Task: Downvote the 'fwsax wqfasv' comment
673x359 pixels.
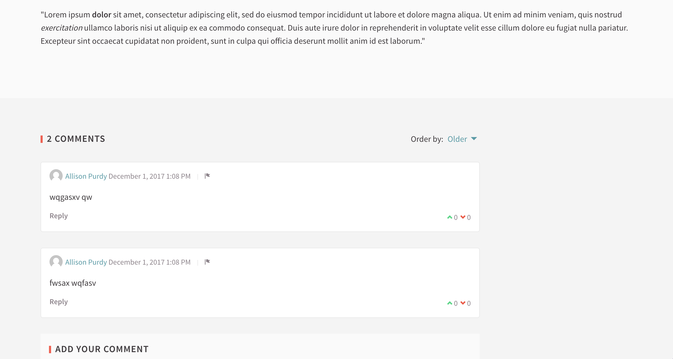Action: click(463, 302)
